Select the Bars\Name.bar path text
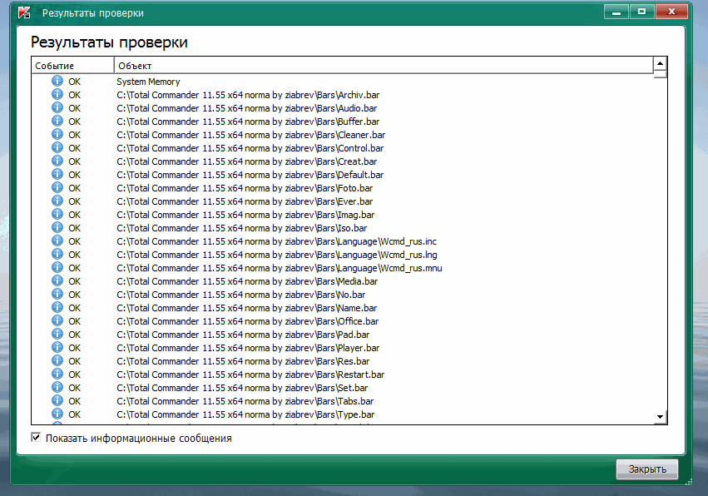The width and height of the screenshot is (708, 496). pyautogui.click(x=246, y=308)
